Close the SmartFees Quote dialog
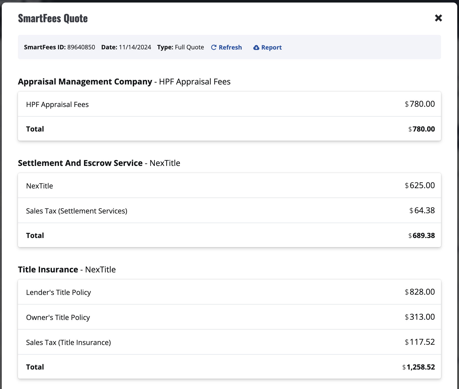459x389 pixels. point(438,18)
